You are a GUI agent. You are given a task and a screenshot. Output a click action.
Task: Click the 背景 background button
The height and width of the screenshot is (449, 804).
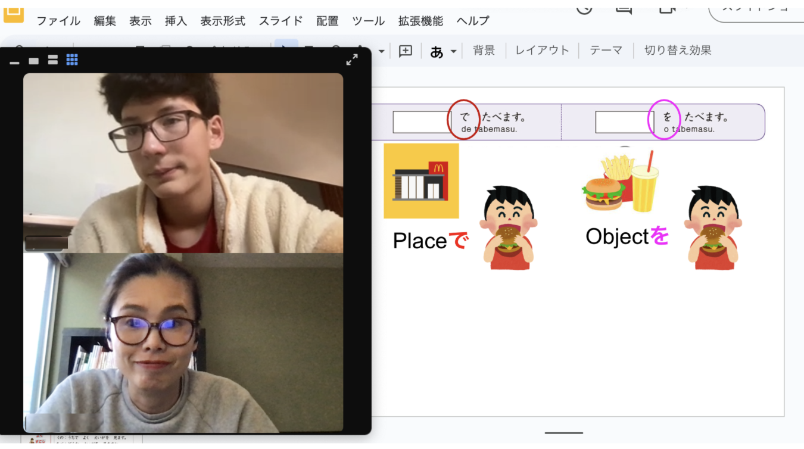484,50
